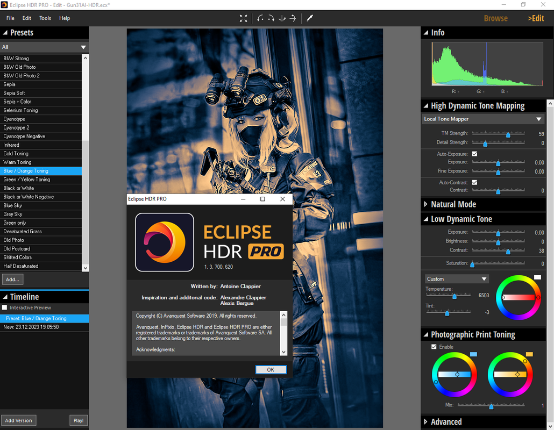Click the orange highlights toning color wheel
Image resolution: width=554 pixels, height=430 pixels.
[510, 374]
